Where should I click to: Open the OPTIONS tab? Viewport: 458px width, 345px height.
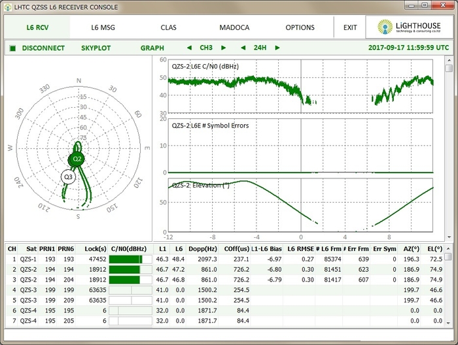pos(300,27)
